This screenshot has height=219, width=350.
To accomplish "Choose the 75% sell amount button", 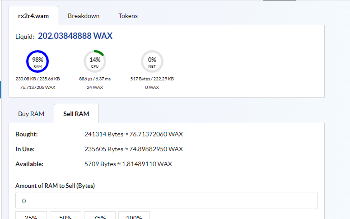I will 100,216.
